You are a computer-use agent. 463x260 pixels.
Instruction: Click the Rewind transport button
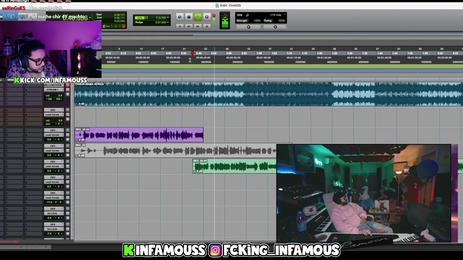click(x=188, y=26)
